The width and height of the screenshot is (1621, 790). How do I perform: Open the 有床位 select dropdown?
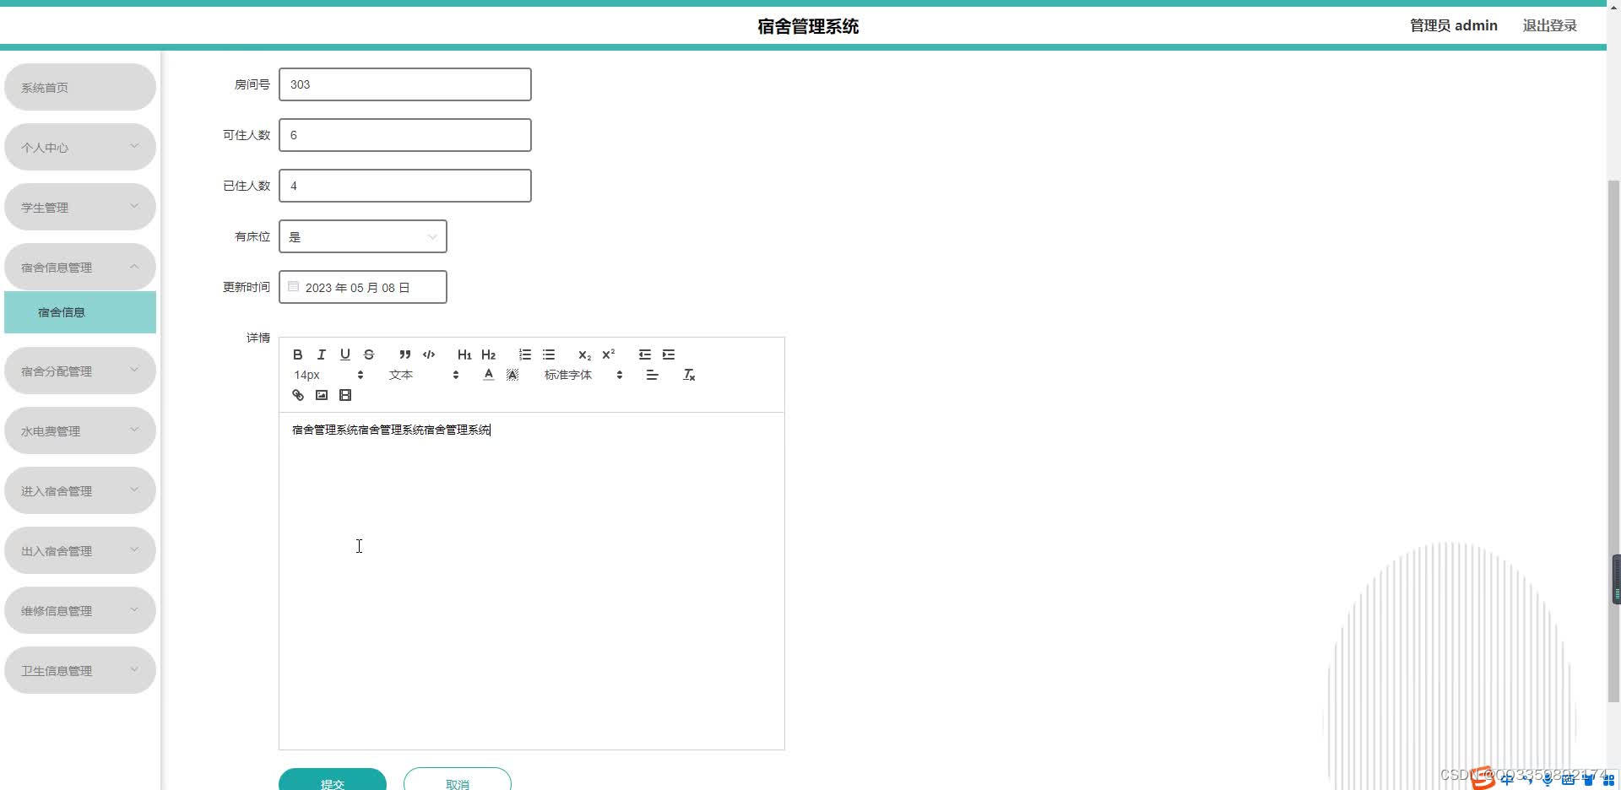(363, 236)
